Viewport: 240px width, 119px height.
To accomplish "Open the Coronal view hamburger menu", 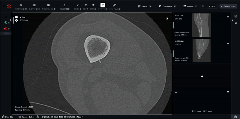I will 228,43.
